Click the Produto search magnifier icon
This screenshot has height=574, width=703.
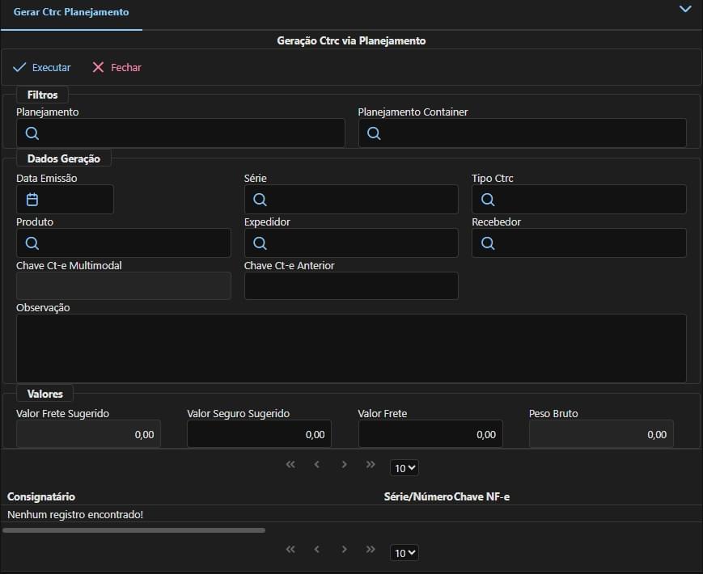pyautogui.click(x=32, y=243)
